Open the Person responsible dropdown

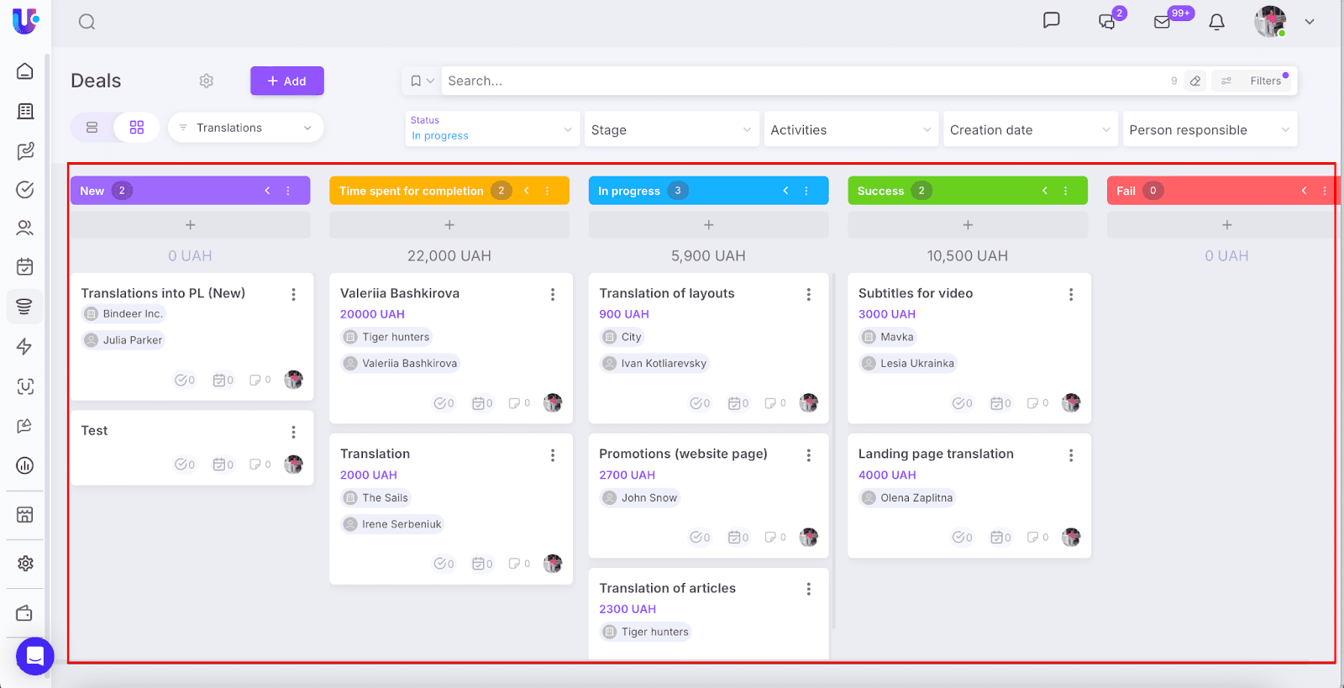tap(1209, 130)
